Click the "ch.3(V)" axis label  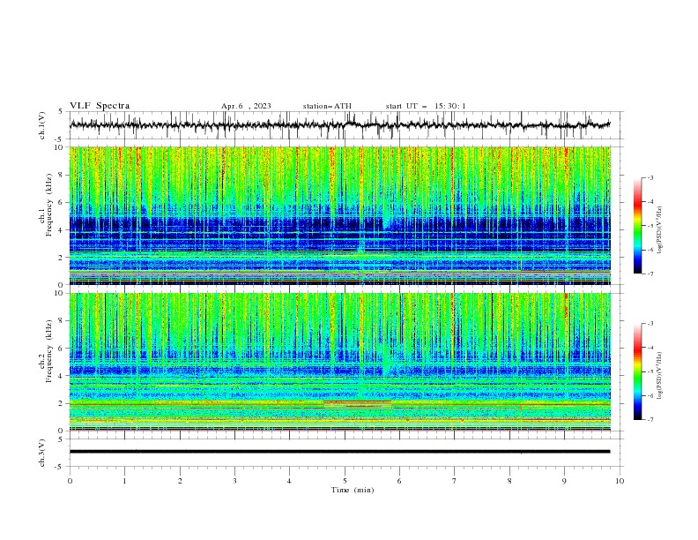[42, 453]
